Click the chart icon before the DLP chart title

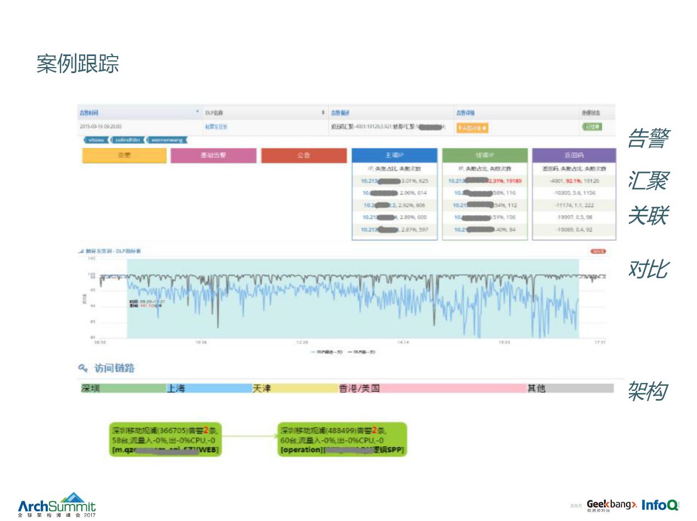pos(81,251)
